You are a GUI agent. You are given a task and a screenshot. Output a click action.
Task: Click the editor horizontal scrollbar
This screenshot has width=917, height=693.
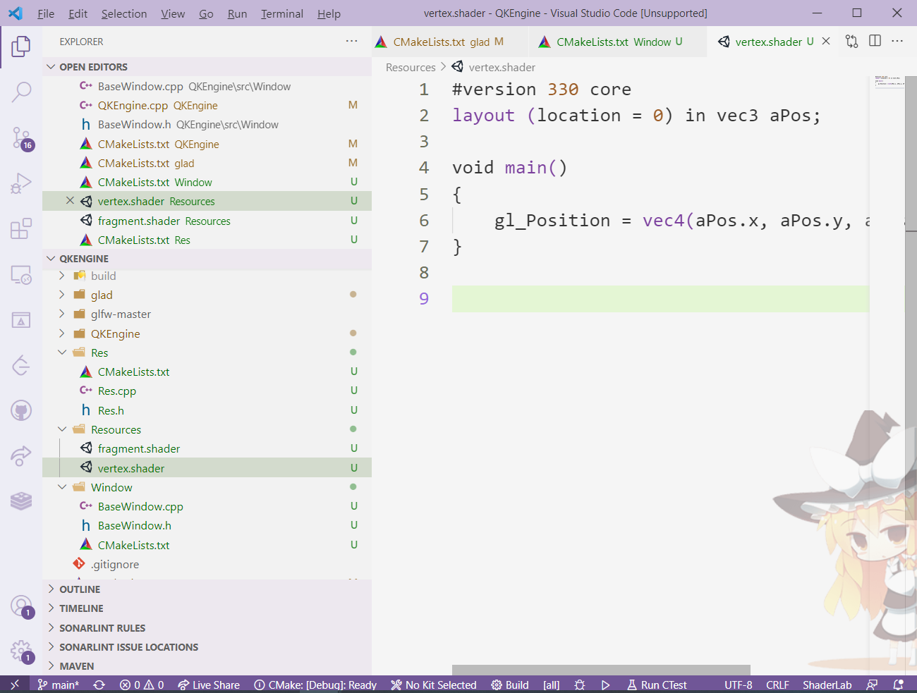pos(601,670)
